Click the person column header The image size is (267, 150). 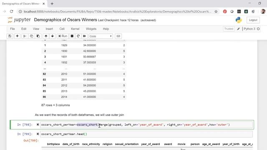pyautogui.click(x=195, y=144)
